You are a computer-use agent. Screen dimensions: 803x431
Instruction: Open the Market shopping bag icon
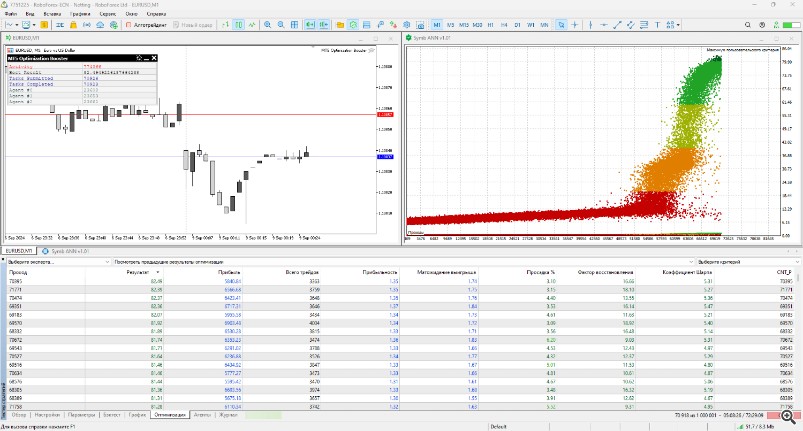[x=73, y=25]
